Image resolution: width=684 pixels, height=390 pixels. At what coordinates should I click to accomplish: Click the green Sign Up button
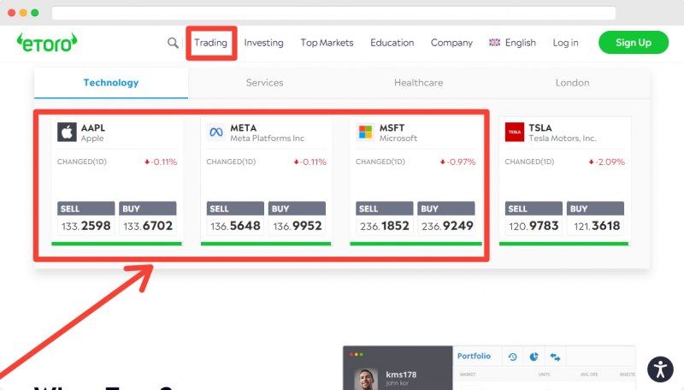pos(634,42)
